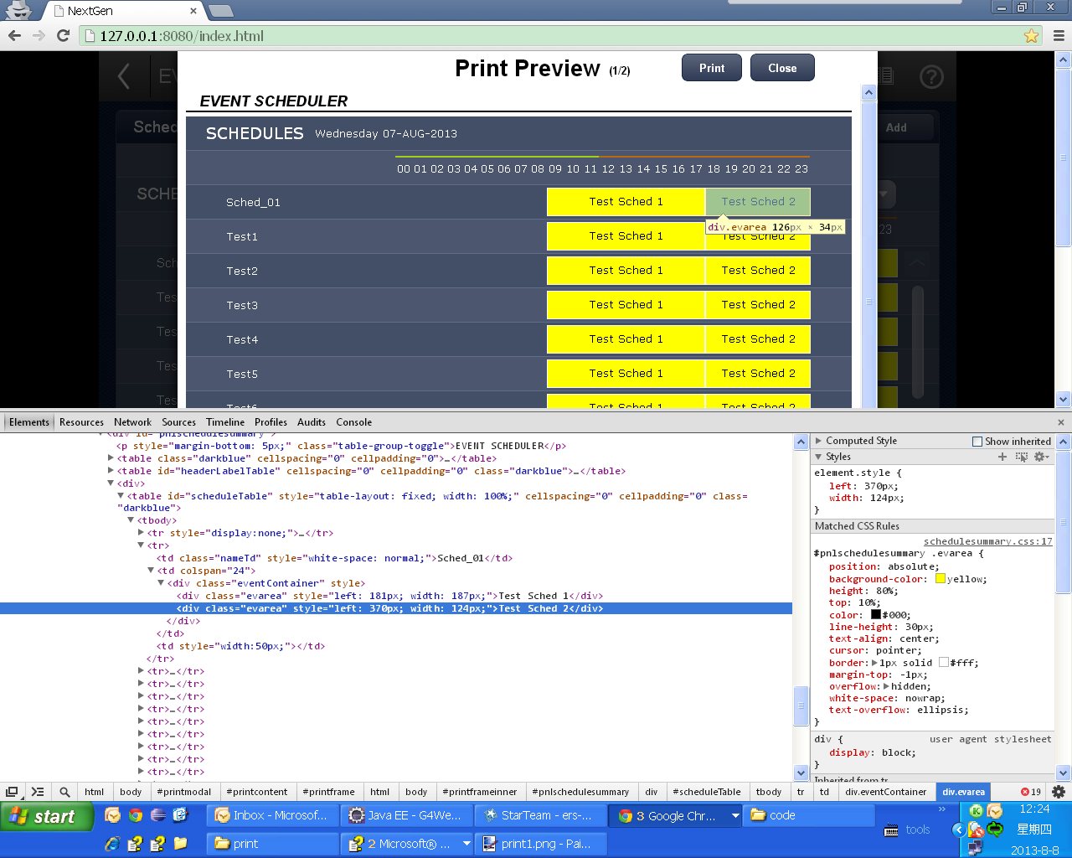
Task: Switch to the Network tab
Action: (132, 422)
